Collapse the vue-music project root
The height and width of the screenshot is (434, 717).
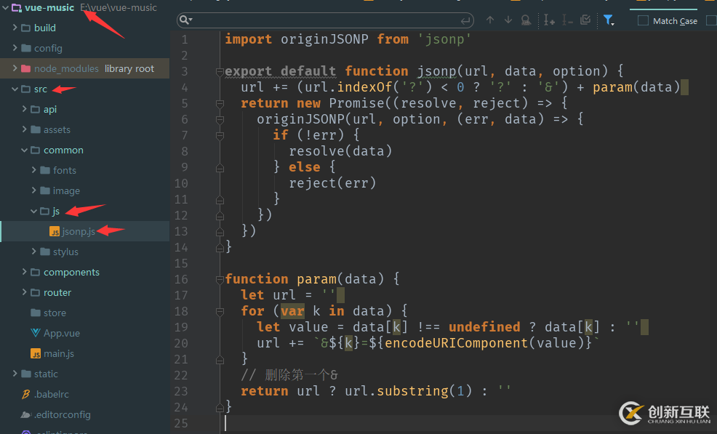point(6,7)
